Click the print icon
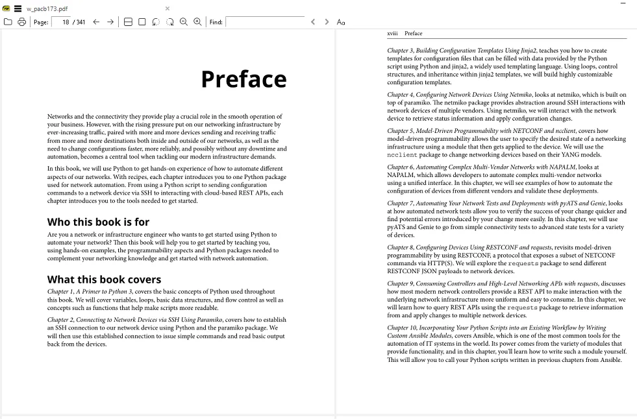637x419 pixels. coord(22,22)
